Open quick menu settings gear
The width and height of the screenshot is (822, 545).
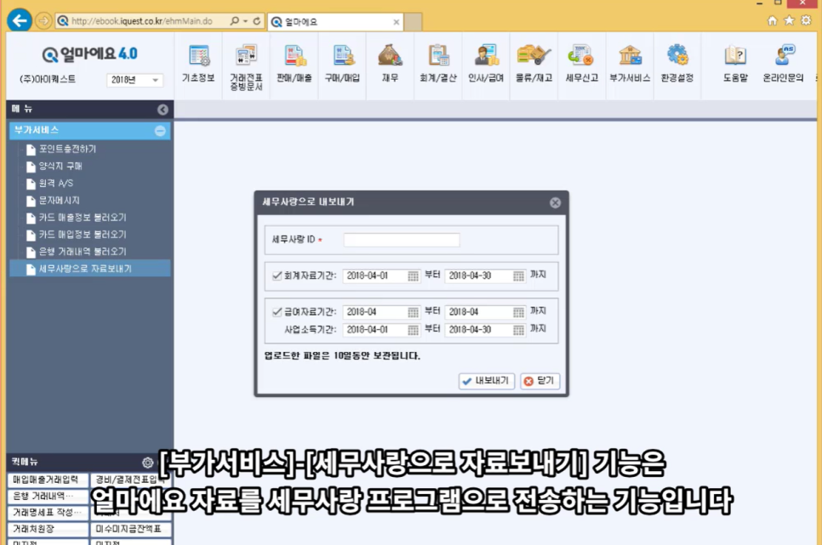(148, 463)
